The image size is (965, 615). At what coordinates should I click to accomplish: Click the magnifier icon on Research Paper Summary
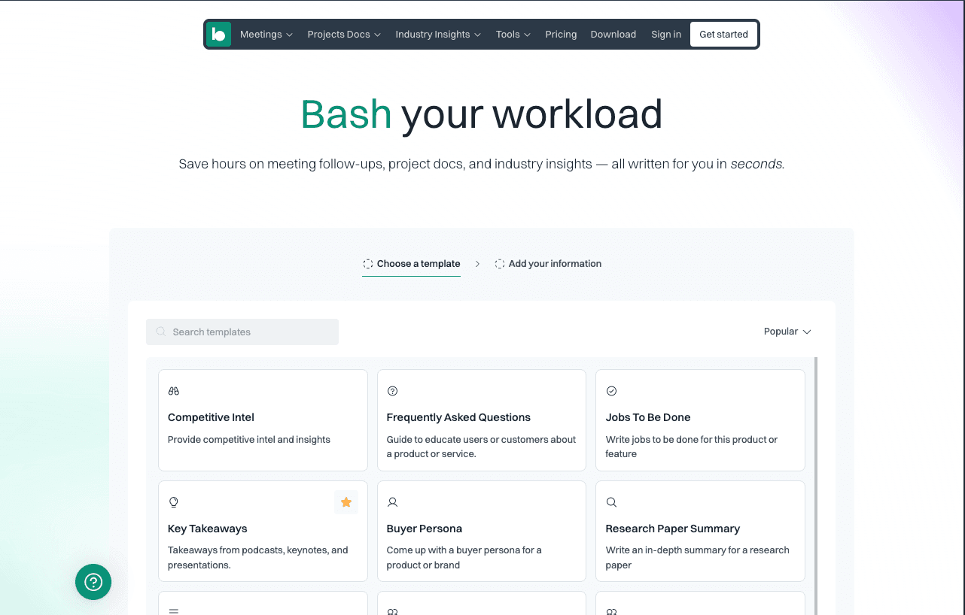[x=611, y=502]
